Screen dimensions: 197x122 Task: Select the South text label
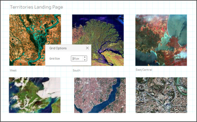[x=76, y=71]
